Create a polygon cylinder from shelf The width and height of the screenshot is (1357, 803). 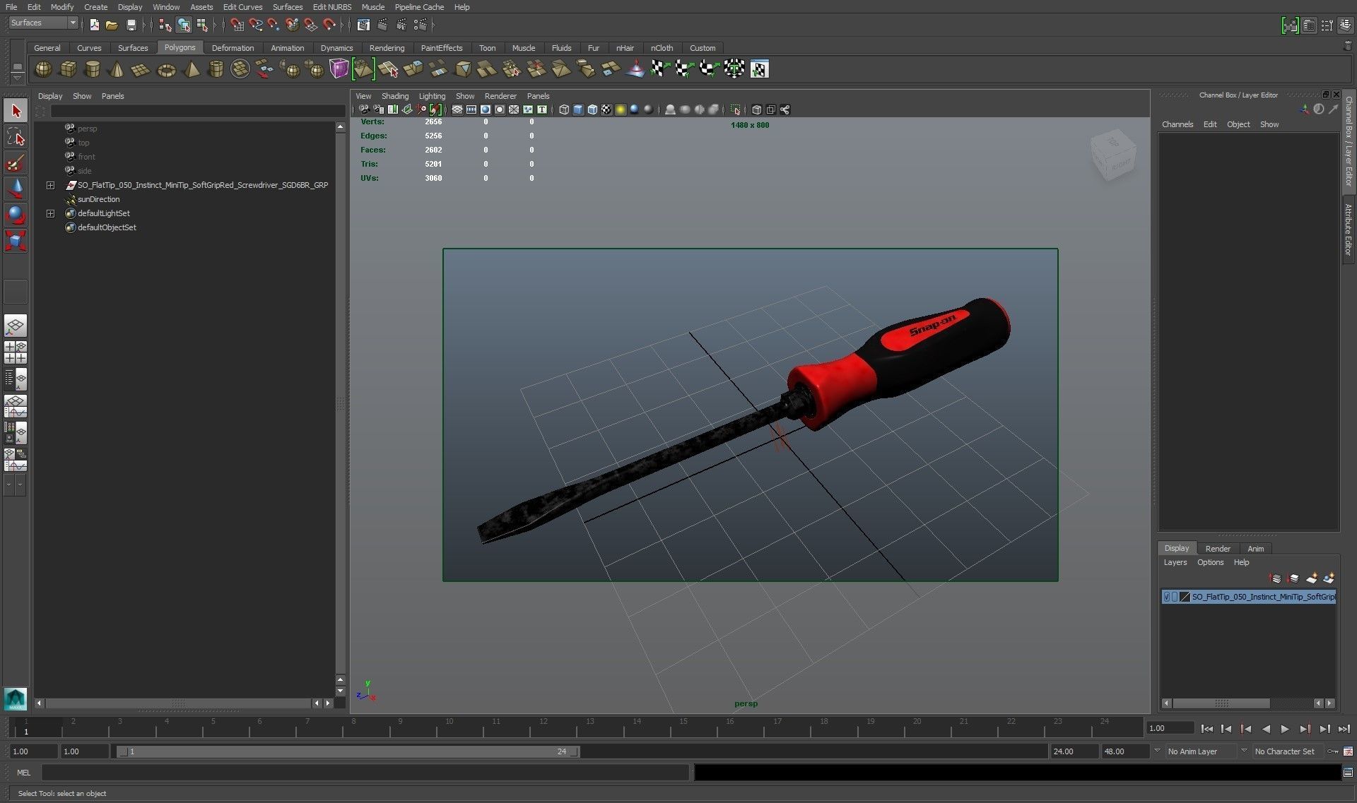93,69
